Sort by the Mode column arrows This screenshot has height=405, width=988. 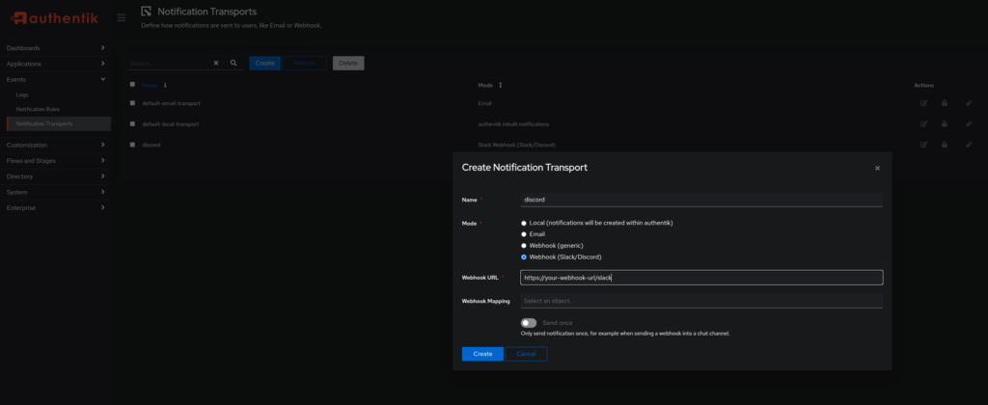pyautogui.click(x=501, y=85)
